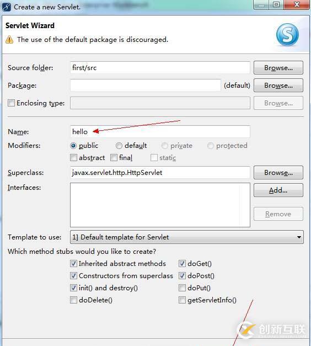
Task: Add an interface with the Add... button
Action: 278,190
